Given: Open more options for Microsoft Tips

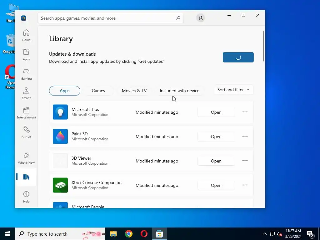Looking at the screenshot, I should point(245,112).
